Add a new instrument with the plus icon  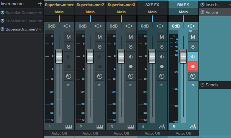pyautogui.click(x=40, y=4)
